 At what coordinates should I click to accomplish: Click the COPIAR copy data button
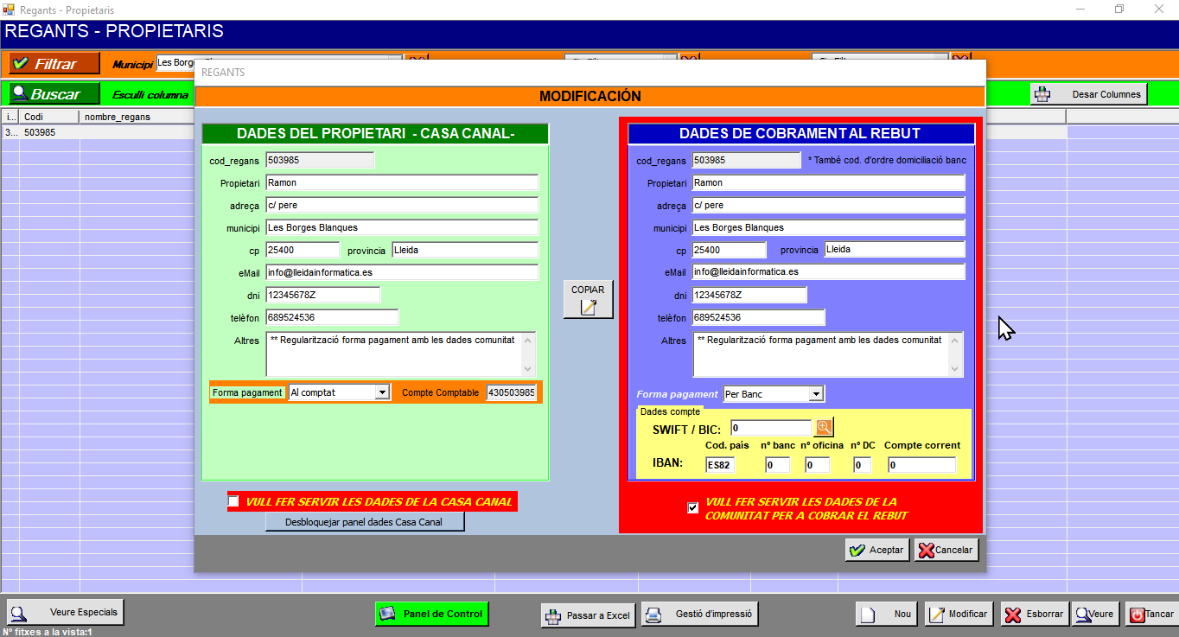click(x=588, y=299)
